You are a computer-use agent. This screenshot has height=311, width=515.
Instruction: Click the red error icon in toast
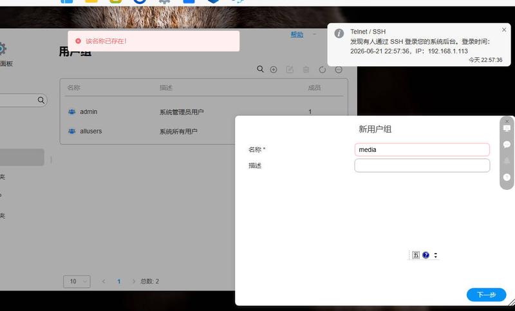[x=78, y=41]
